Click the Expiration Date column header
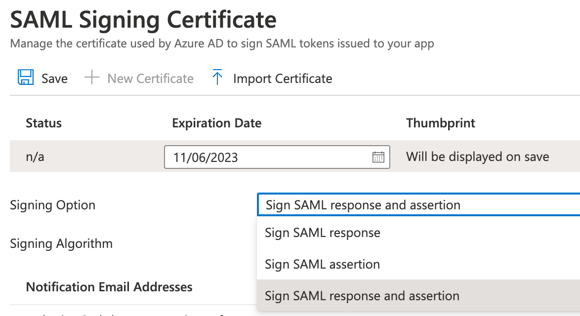 pyautogui.click(x=216, y=123)
